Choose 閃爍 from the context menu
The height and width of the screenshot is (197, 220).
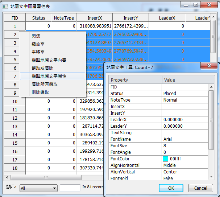[x=36, y=36]
